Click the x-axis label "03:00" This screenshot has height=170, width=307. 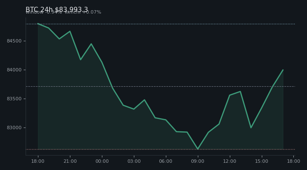point(134,161)
